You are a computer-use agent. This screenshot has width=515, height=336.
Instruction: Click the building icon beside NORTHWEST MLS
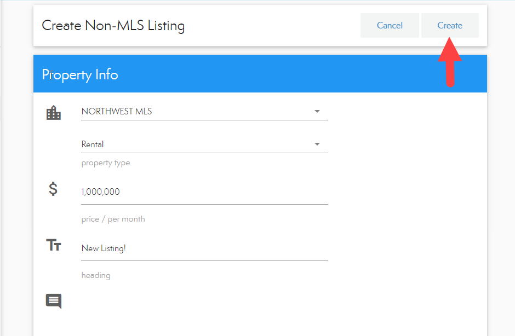(x=54, y=113)
